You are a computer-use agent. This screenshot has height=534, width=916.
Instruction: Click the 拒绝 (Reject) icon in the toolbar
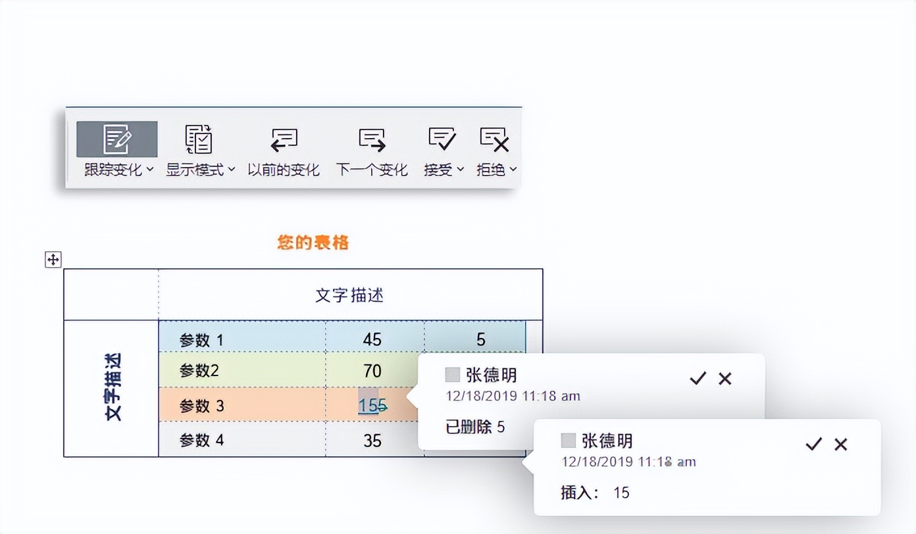point(495,139)
